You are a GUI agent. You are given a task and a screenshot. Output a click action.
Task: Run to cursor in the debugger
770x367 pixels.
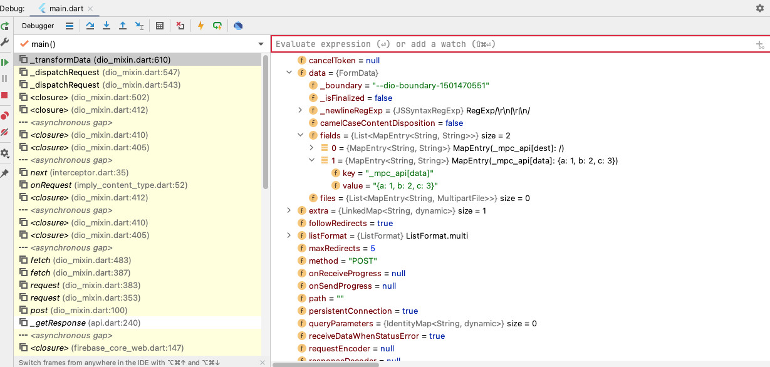coord(138,26)
